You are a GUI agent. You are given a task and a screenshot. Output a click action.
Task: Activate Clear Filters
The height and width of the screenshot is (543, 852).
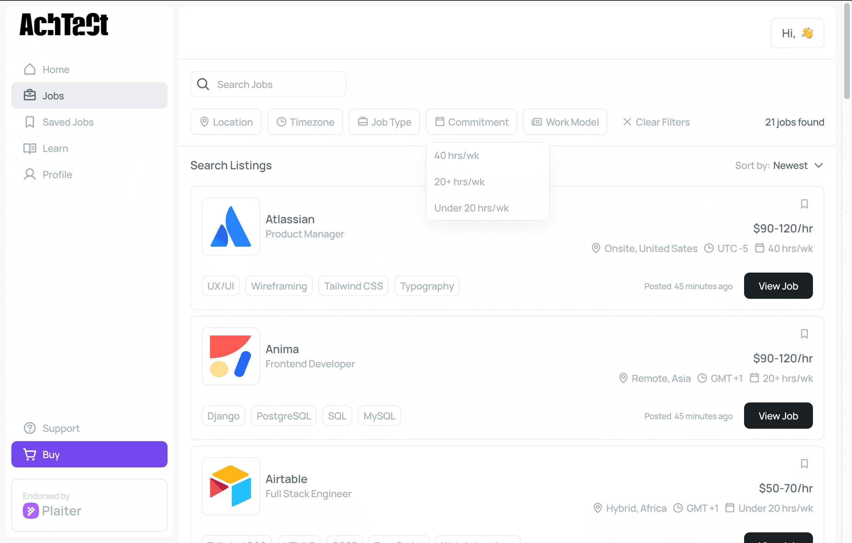656,122
